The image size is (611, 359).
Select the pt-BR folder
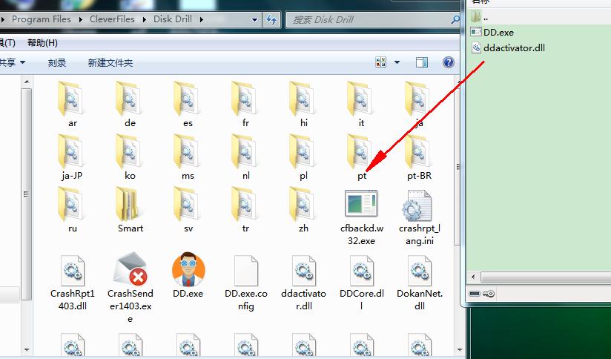pos(419,157)
